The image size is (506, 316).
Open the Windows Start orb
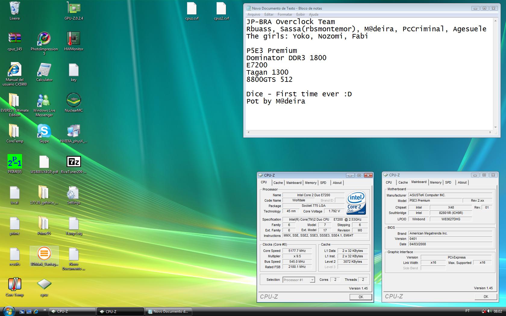8,311
